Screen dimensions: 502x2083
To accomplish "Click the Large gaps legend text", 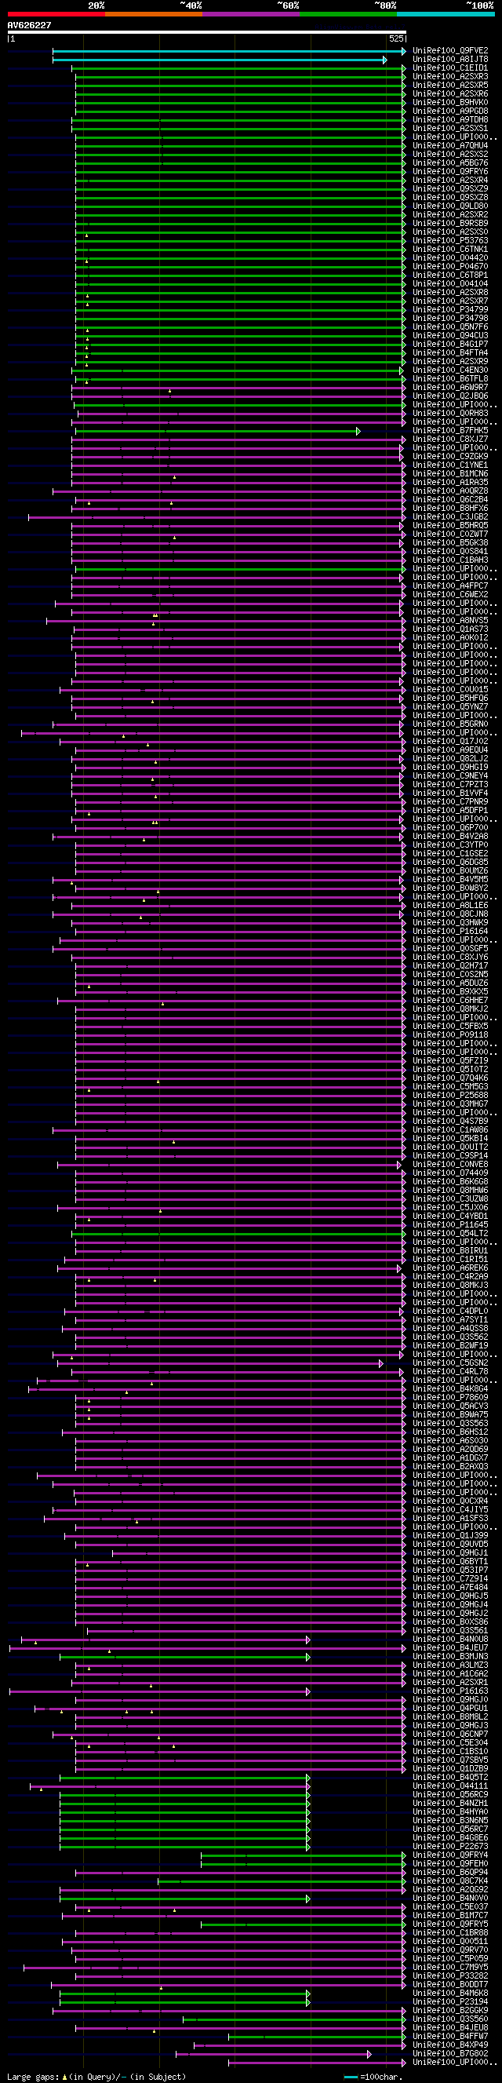I will (96, 2077).
